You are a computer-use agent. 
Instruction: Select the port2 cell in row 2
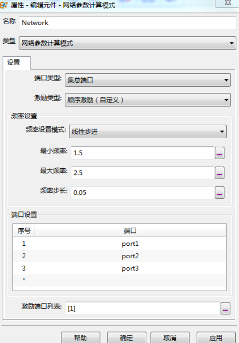pyautogui.click(x=130, y=256)
